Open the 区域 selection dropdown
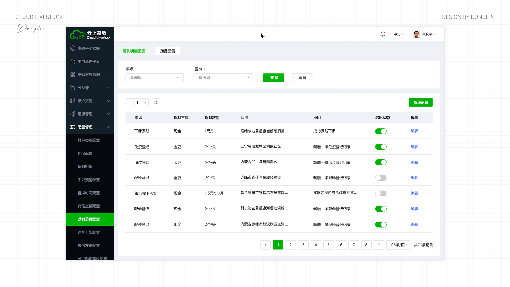The image size is (510, 287). click(223, 78)
